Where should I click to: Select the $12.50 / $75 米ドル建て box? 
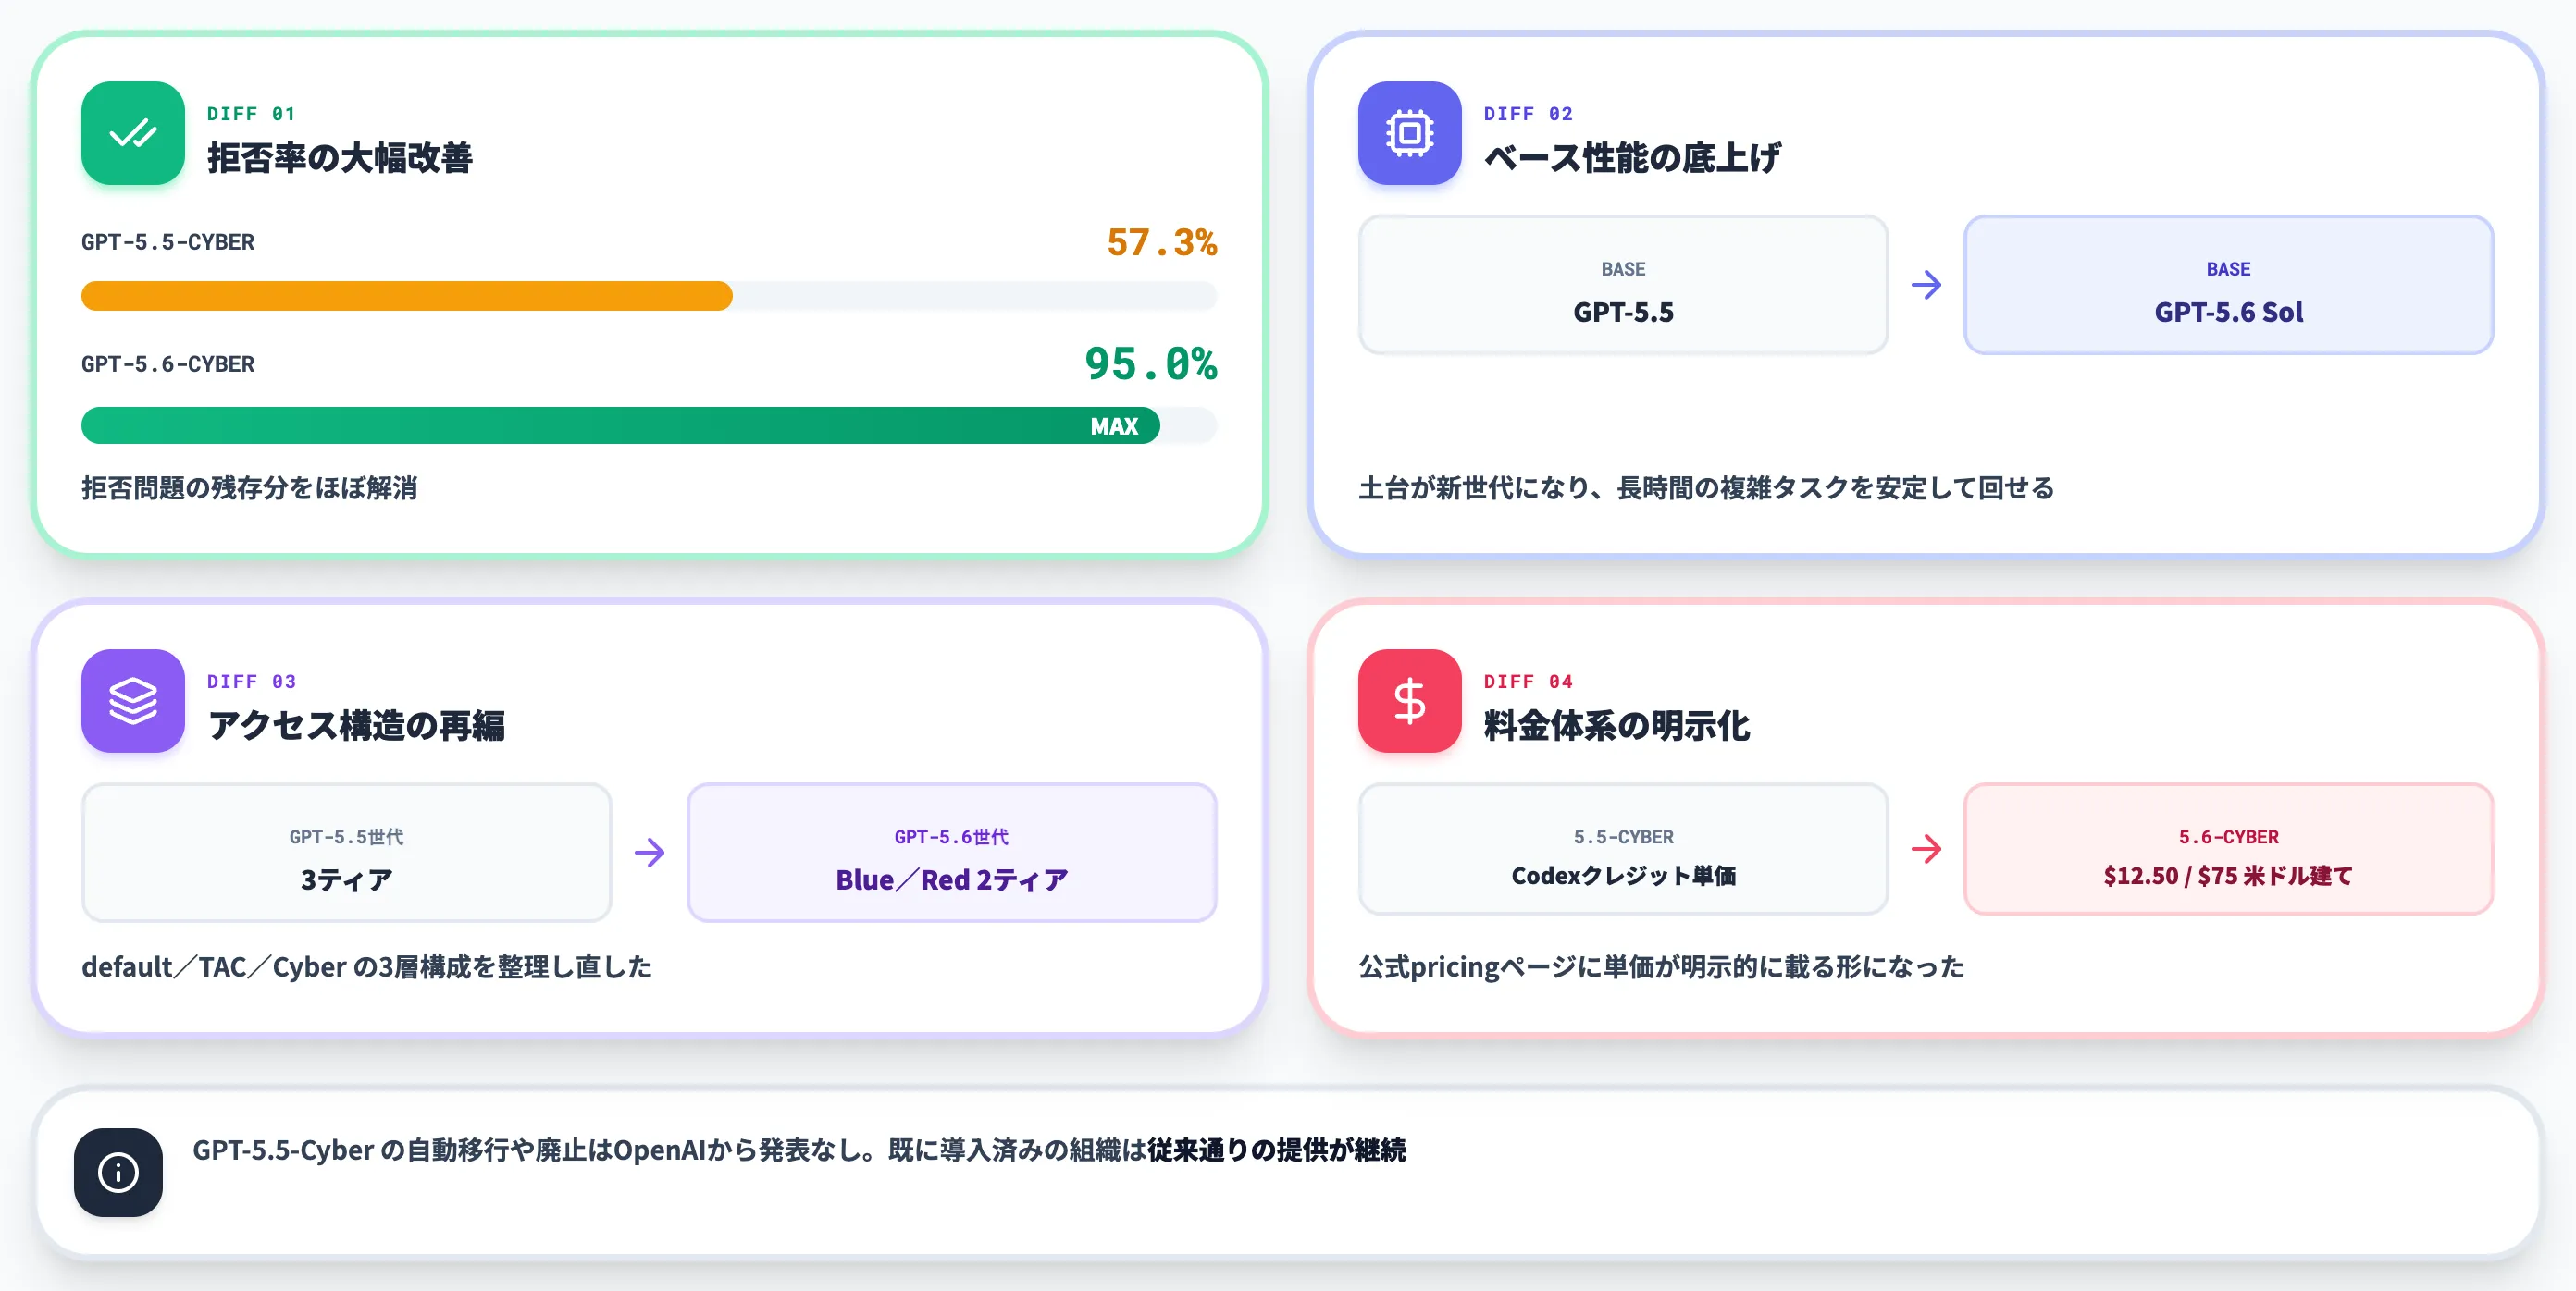tap(2228, 849)
